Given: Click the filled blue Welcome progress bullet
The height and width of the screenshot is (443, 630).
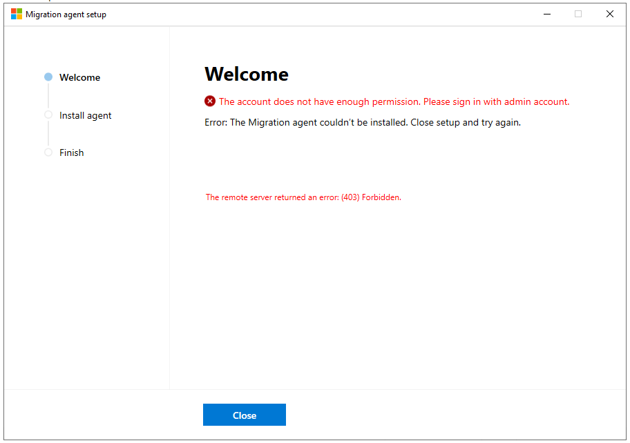Looking at the screenshot, I should pyautogui.click(x=48, y=77).
